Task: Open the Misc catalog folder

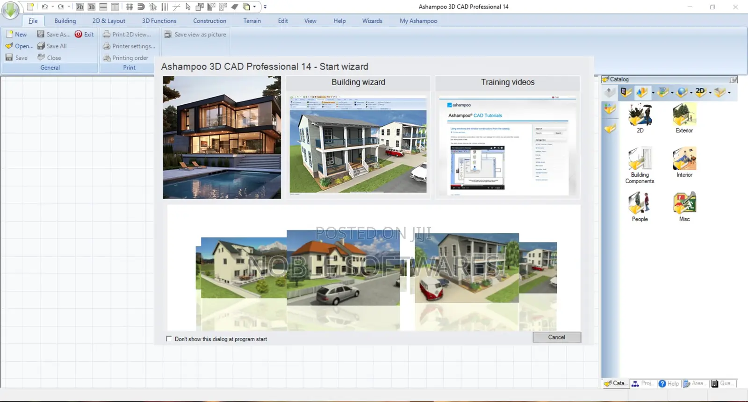Action: coord(684,207)
